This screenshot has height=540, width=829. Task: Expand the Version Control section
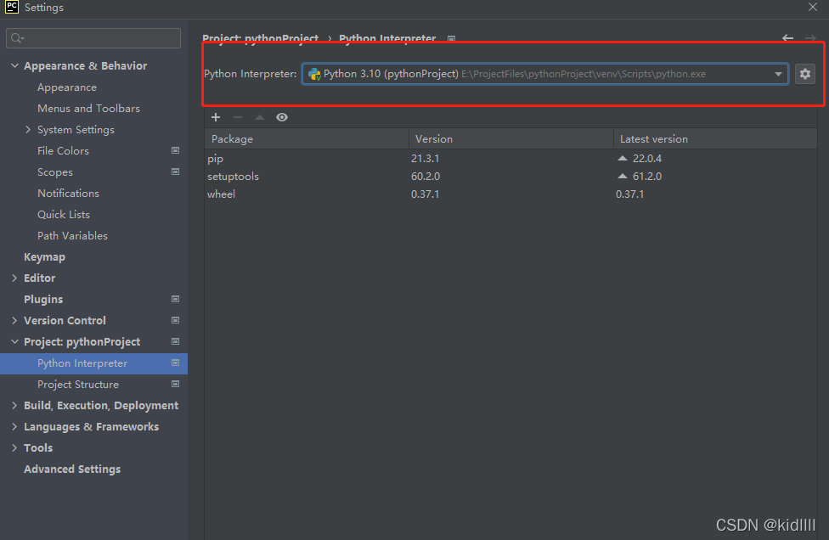coord(14,320)
